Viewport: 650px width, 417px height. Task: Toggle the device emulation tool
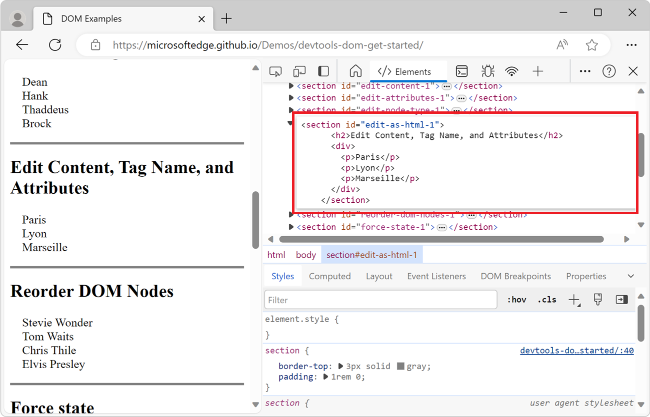pos(299,71)
